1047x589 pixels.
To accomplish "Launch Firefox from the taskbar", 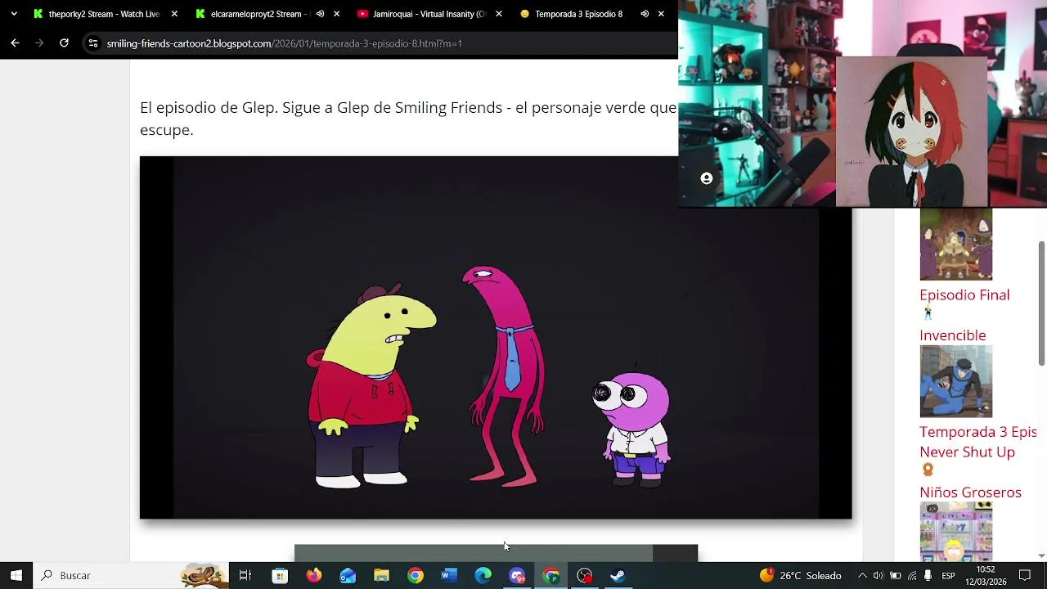I will pos(314,575).
